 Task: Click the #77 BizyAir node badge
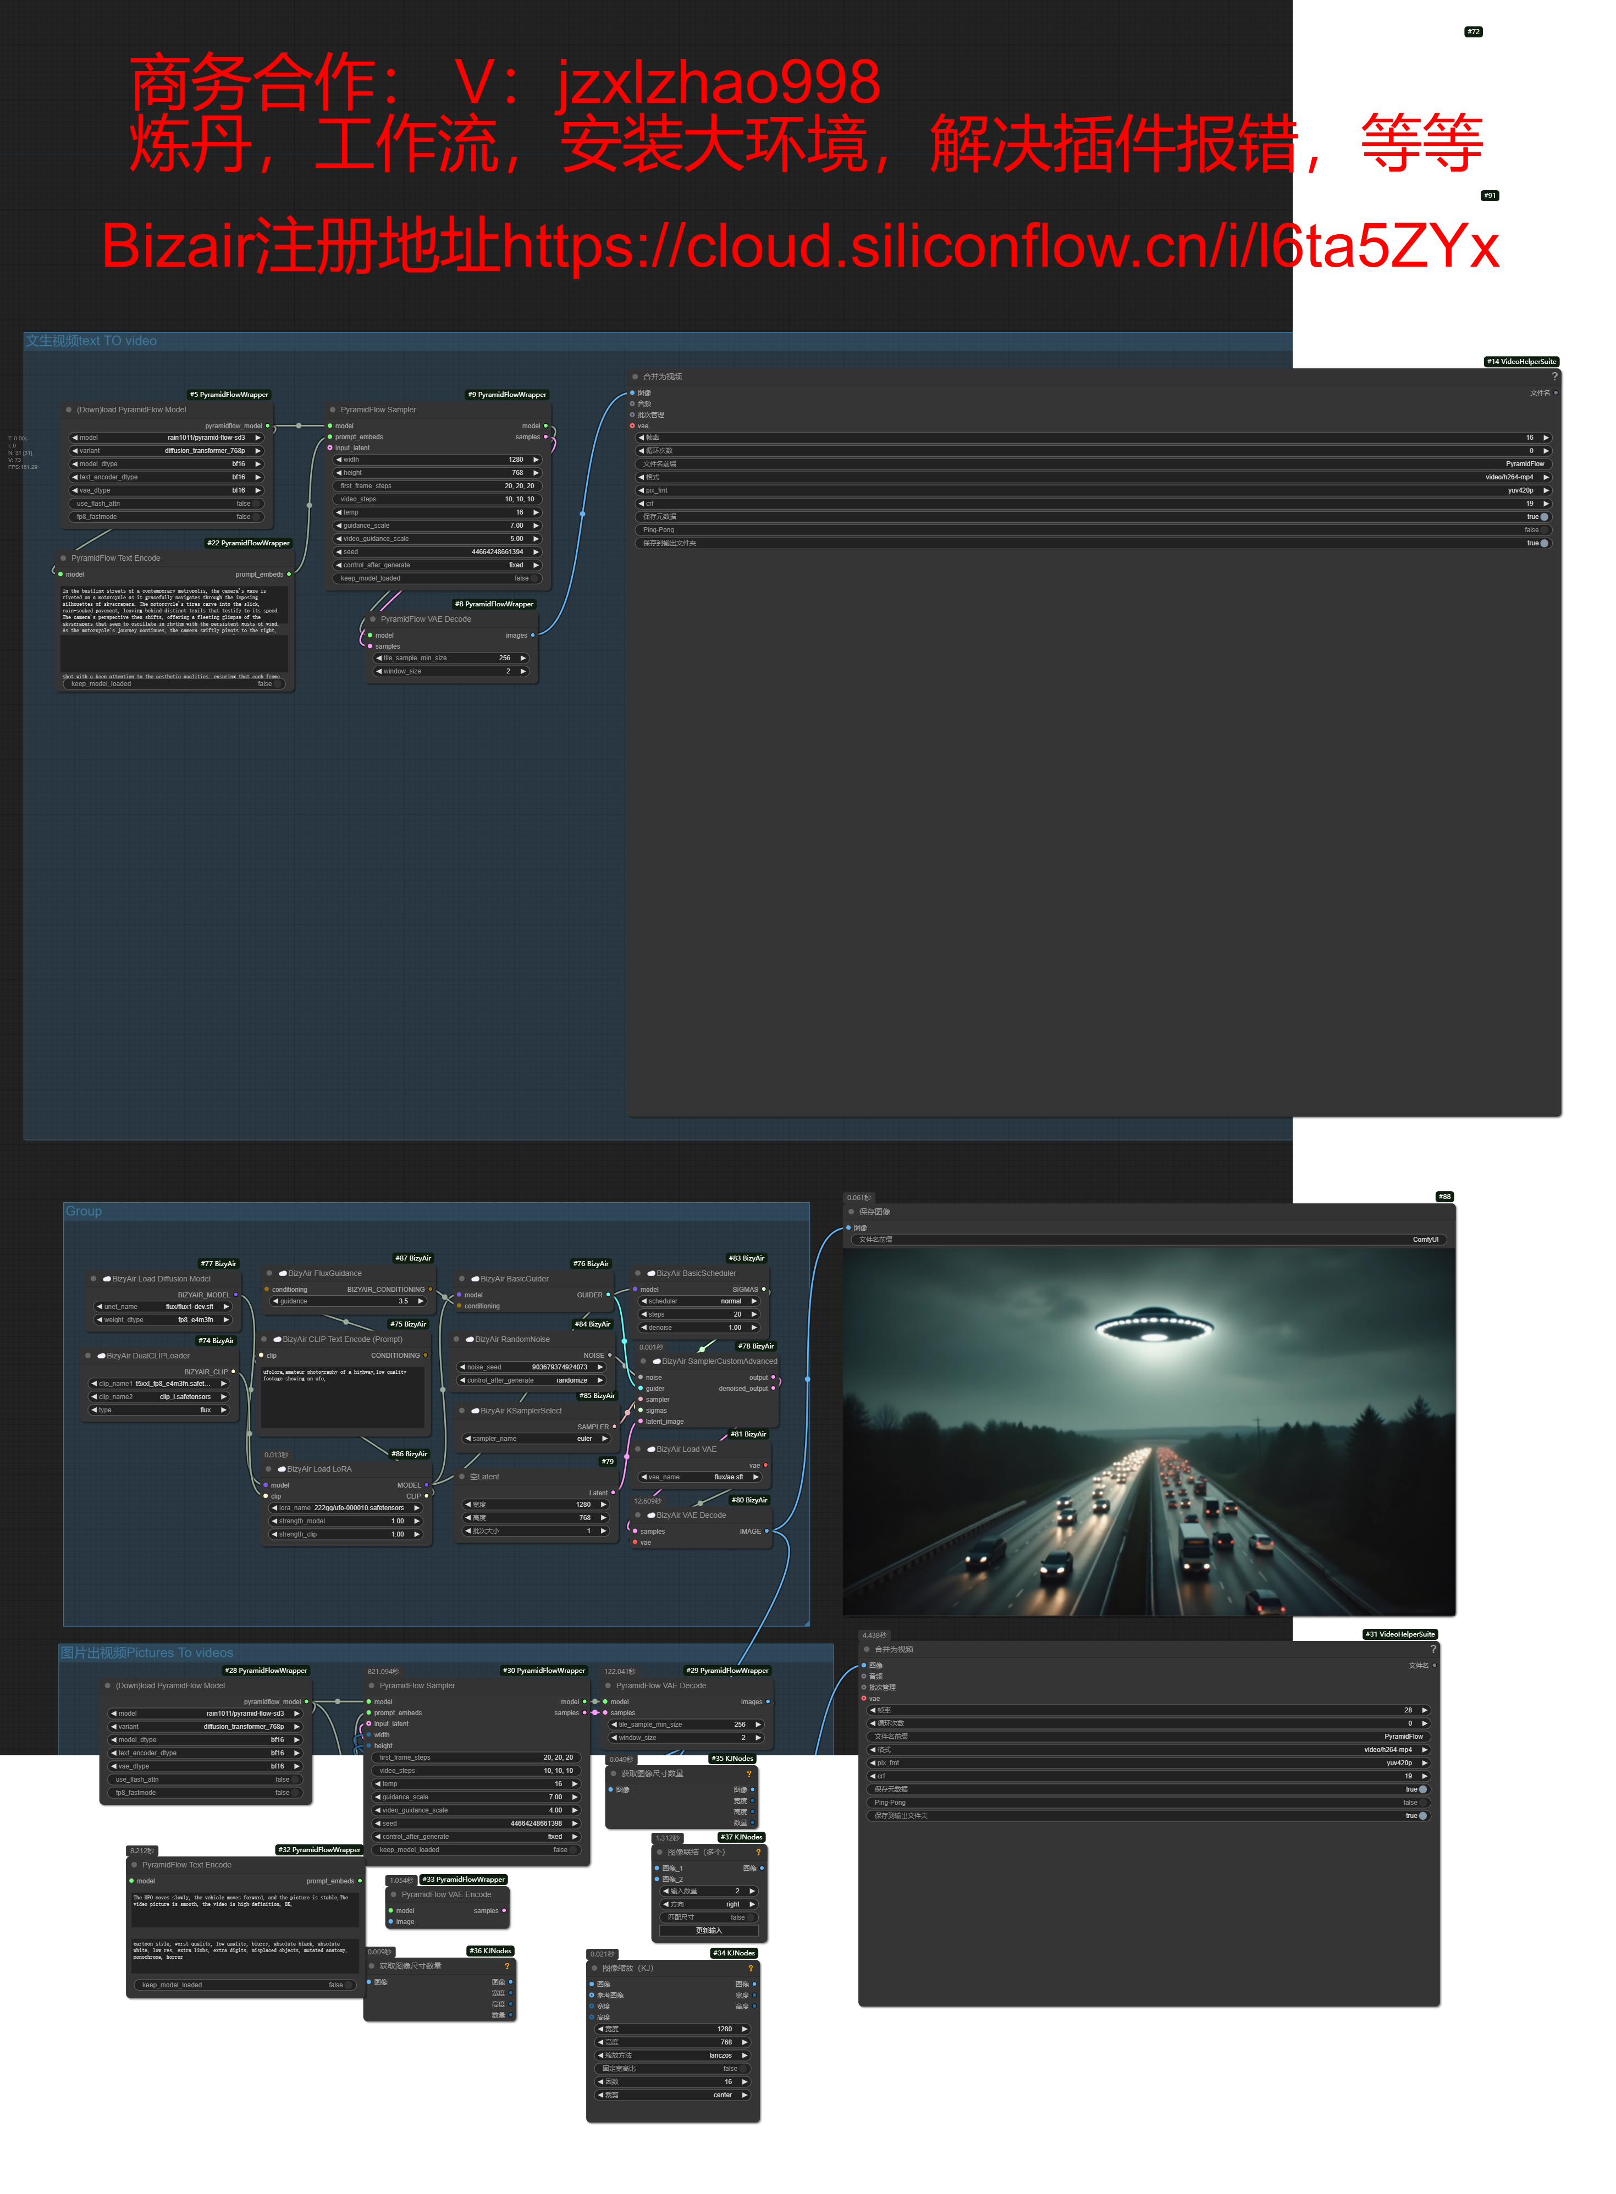[x=218, y=1264]
